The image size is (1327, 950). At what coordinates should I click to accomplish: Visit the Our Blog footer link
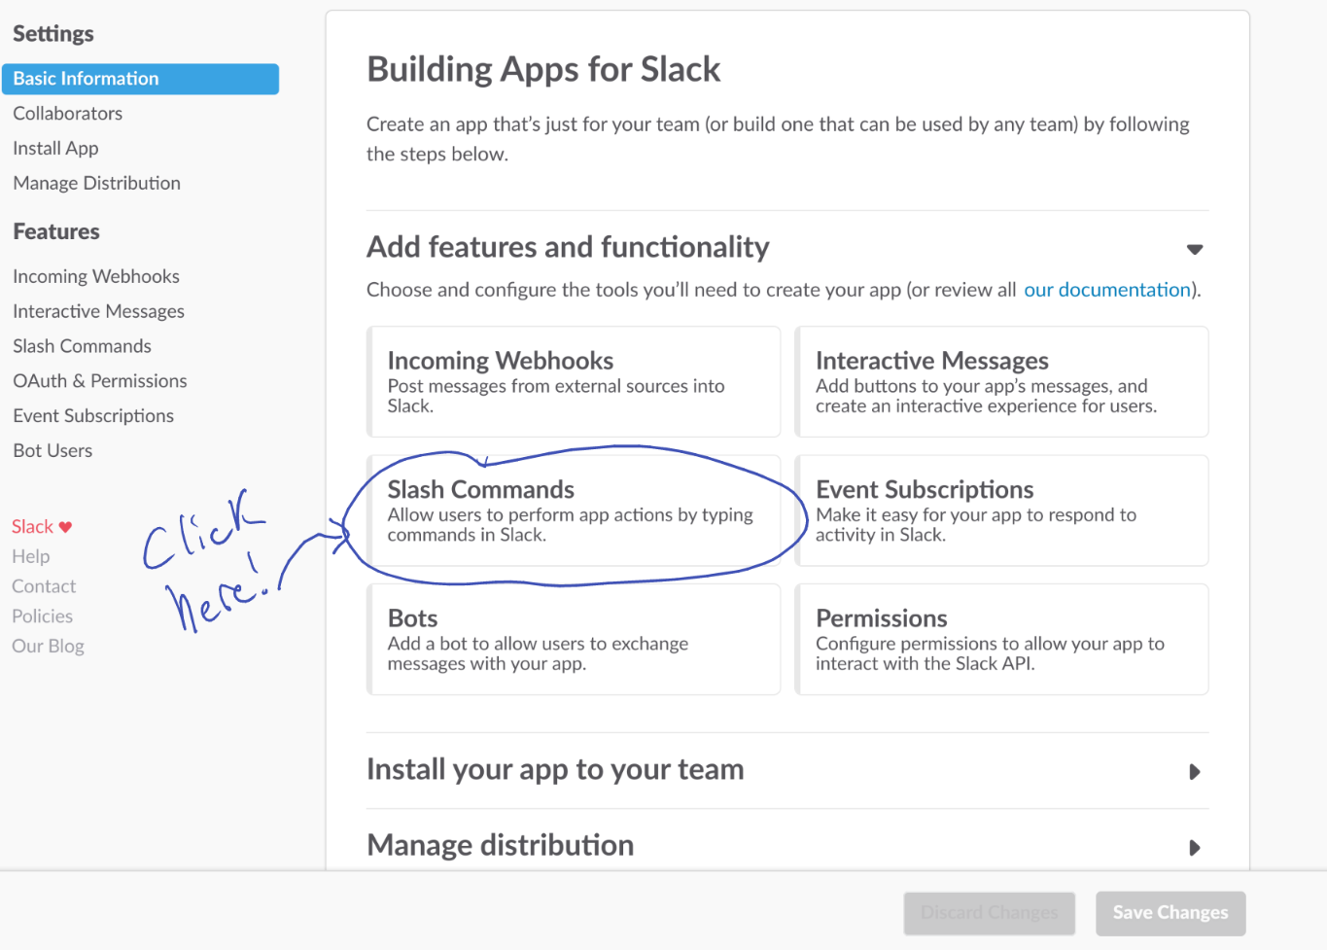pos(48,647)
